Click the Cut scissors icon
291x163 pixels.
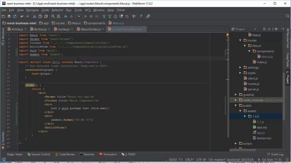(x=35, y=16)
